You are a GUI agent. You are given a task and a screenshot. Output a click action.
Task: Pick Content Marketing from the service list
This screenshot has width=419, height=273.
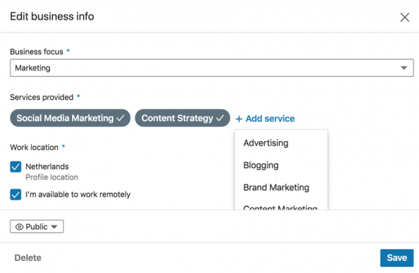281,207
